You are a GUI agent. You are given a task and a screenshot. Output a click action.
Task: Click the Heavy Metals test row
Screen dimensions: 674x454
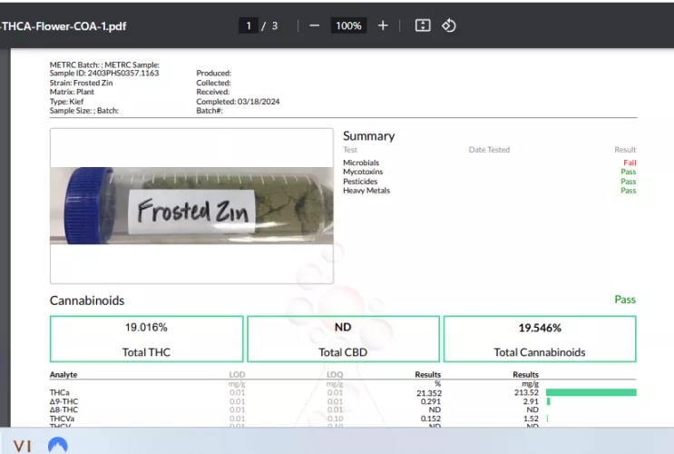[366, 191]
